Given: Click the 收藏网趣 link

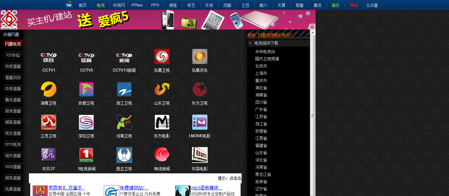Looking at the screenshot, I should (x=12, y=34).
